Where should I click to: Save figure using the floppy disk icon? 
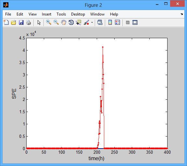21,22
